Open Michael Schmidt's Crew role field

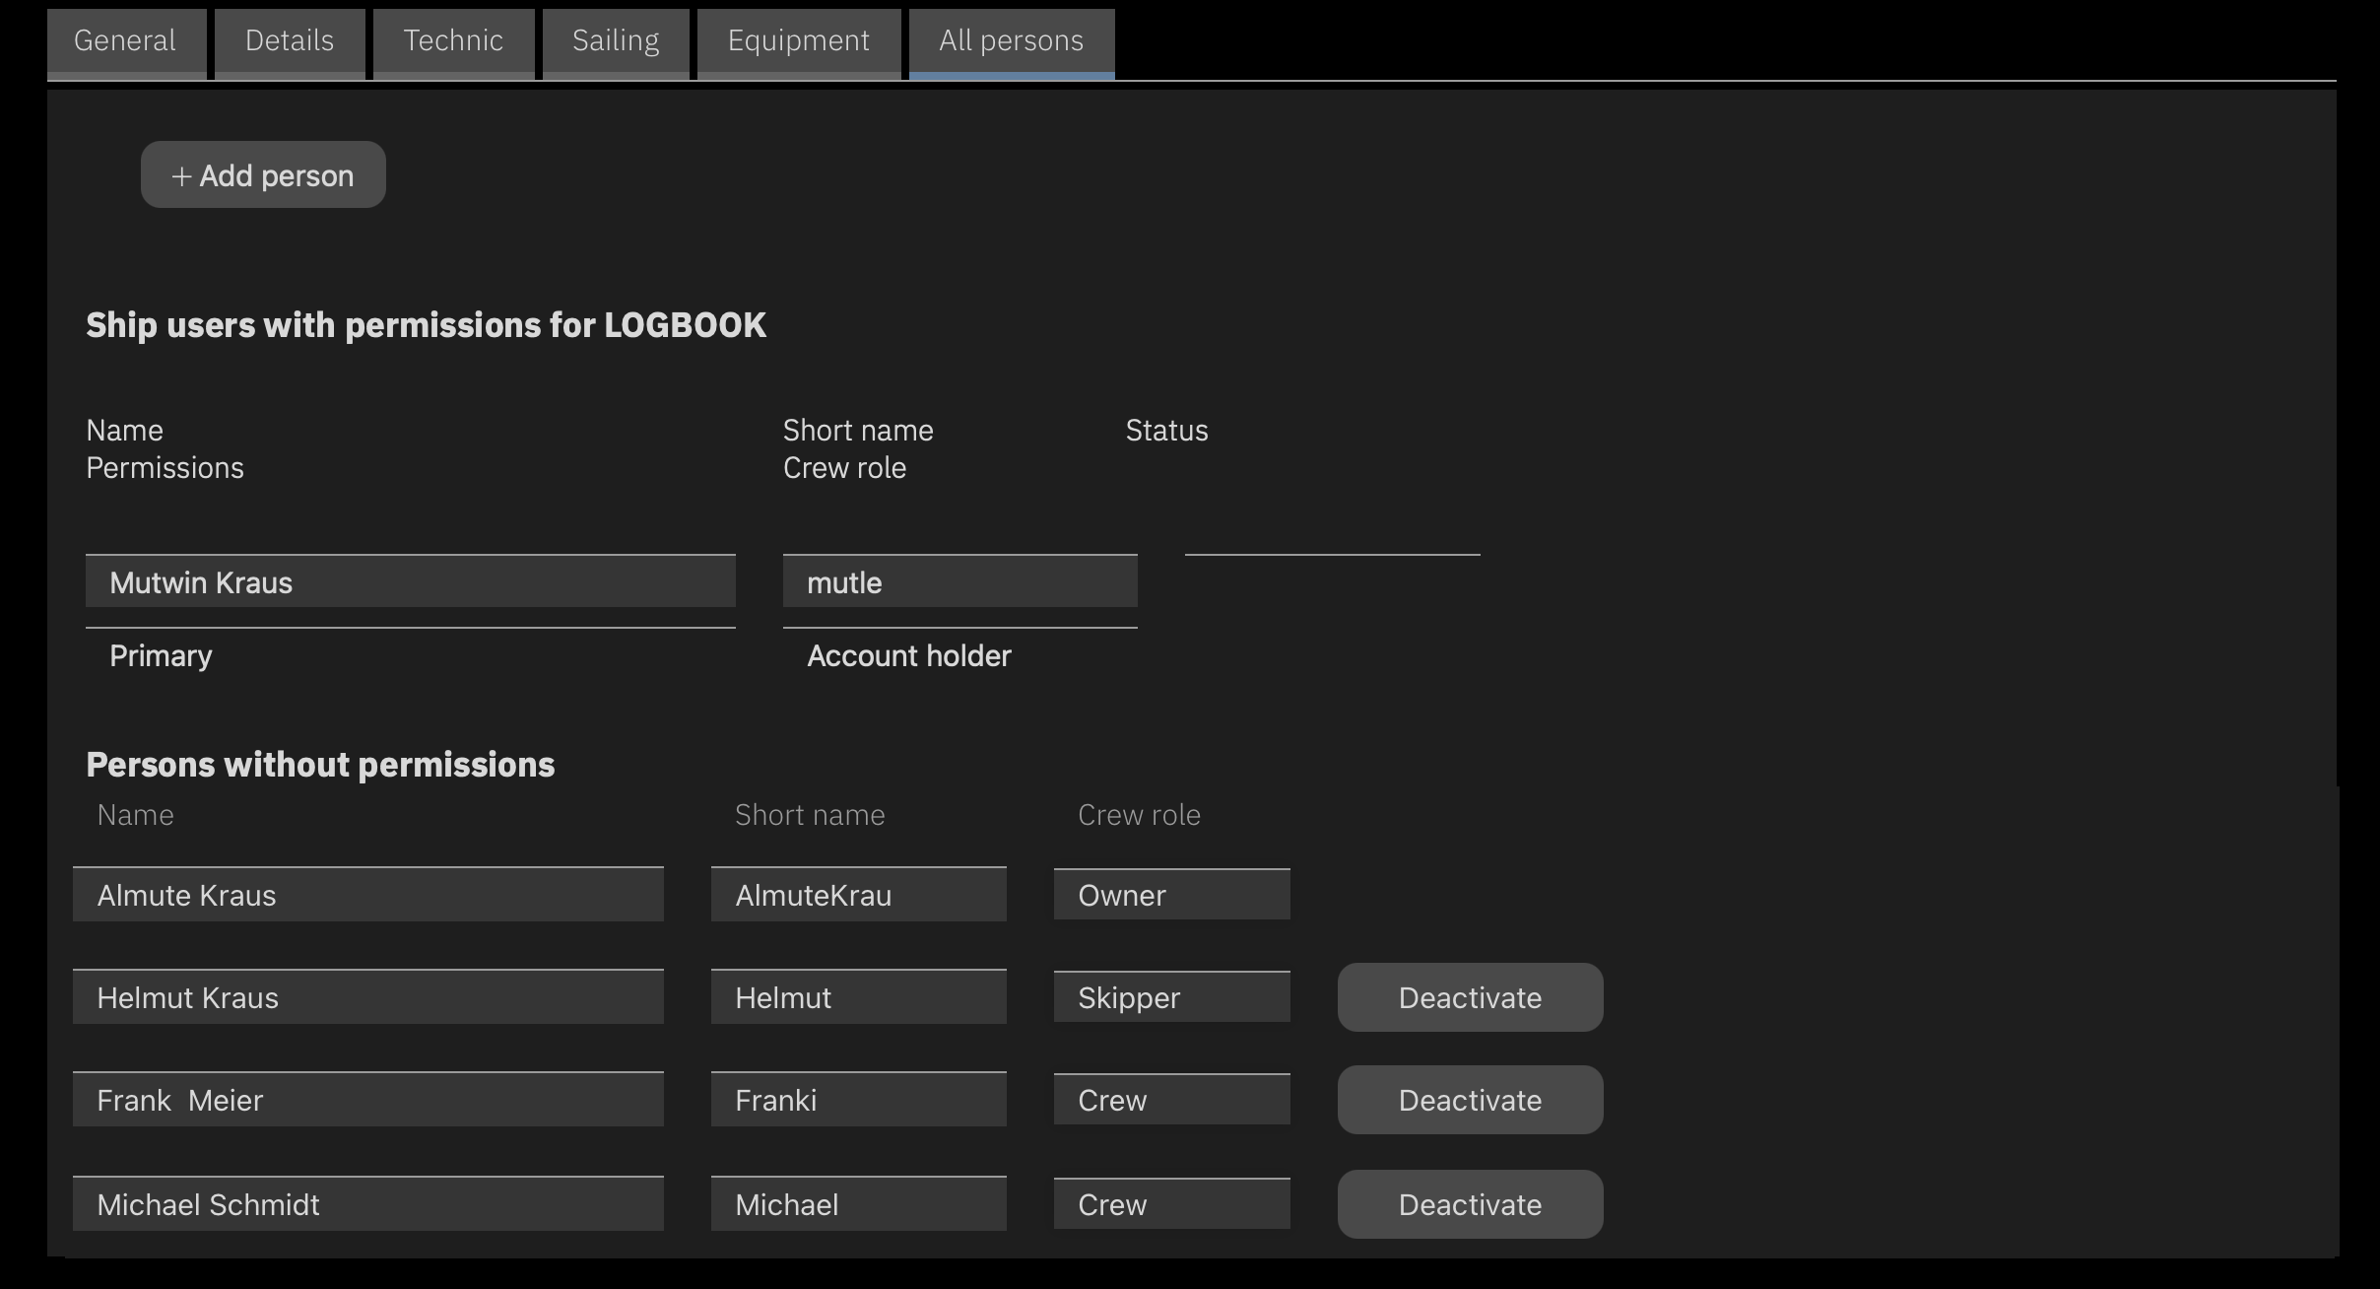point(1172,1204)
